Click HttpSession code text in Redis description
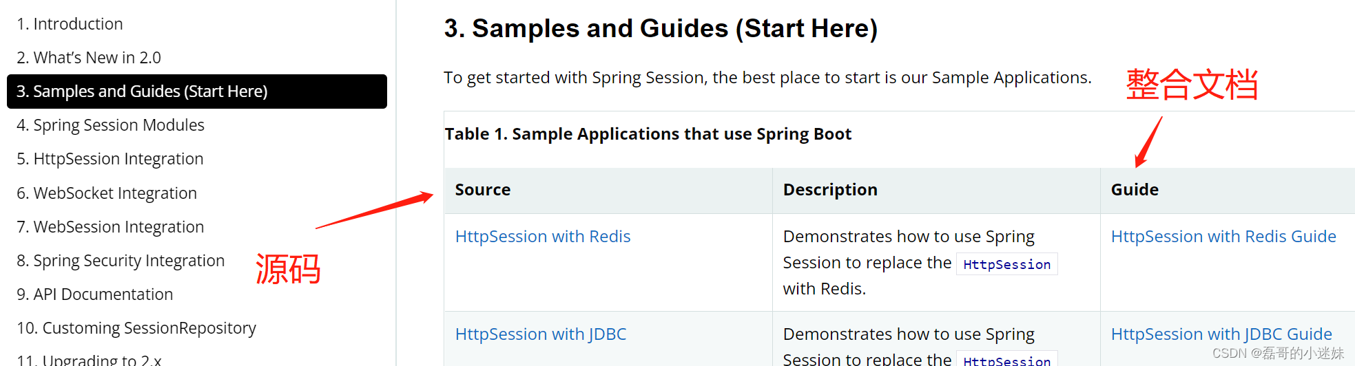The height and width of the screenshot is (366, 1355). tap(1006, 264)
